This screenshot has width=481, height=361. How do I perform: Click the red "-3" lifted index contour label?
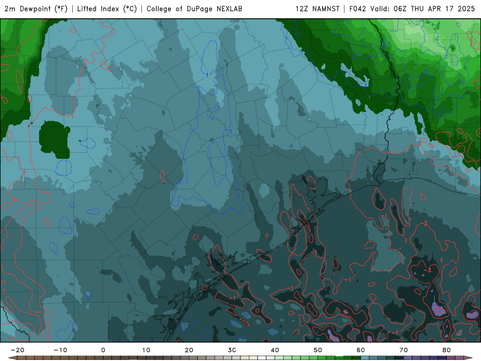pyautogui.click(x=427, y=270)
